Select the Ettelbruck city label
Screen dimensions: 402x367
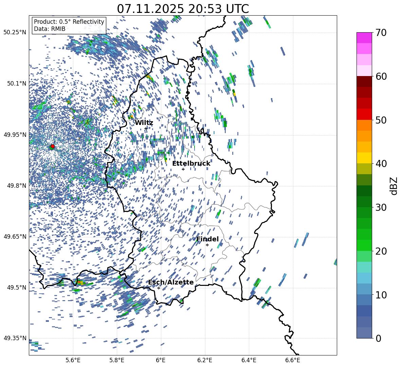191,164
